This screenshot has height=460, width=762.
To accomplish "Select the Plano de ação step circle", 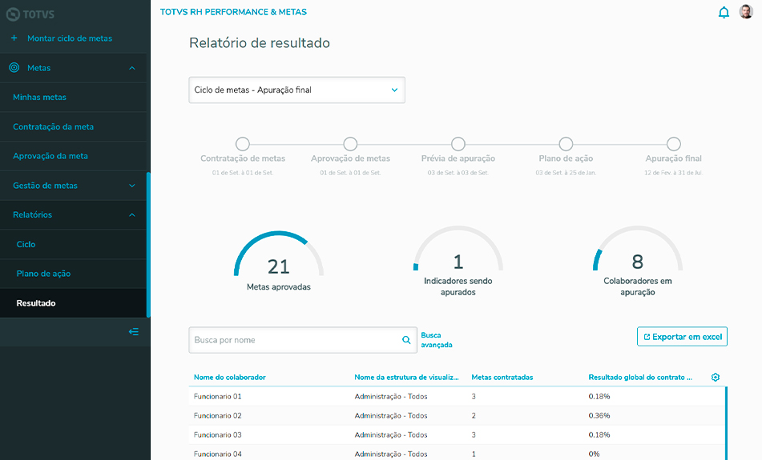I will click(566, 144).
